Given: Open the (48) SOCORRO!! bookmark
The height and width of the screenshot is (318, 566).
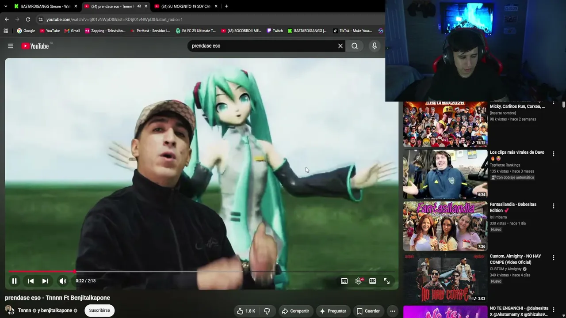Looking at the screenshot, I should [241, 31].
